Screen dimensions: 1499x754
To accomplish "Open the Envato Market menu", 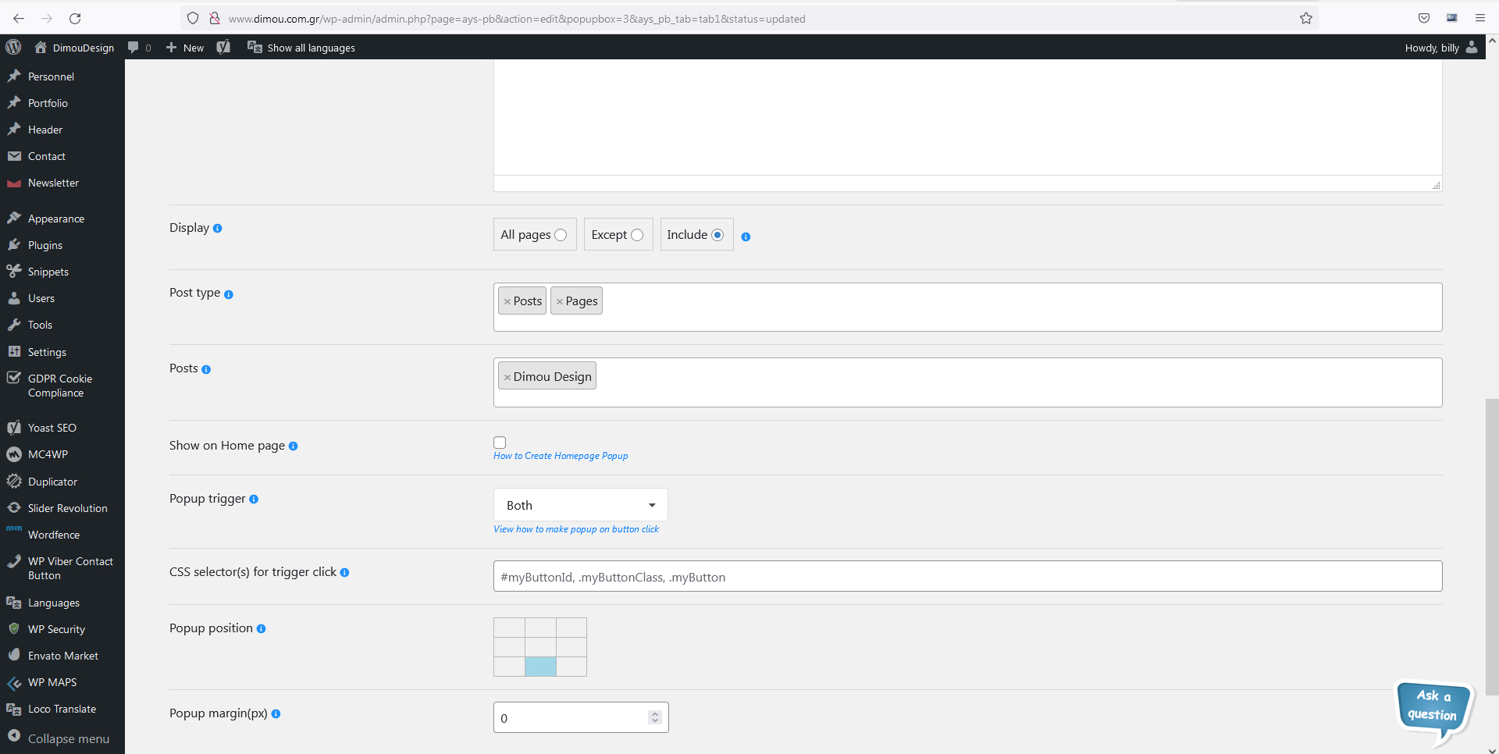I will pos(62,656).
